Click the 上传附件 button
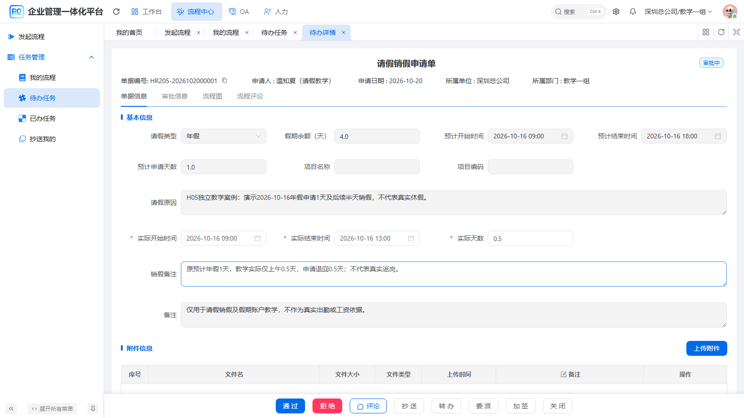This screenshot has height=418, width=744. (707, 348)
